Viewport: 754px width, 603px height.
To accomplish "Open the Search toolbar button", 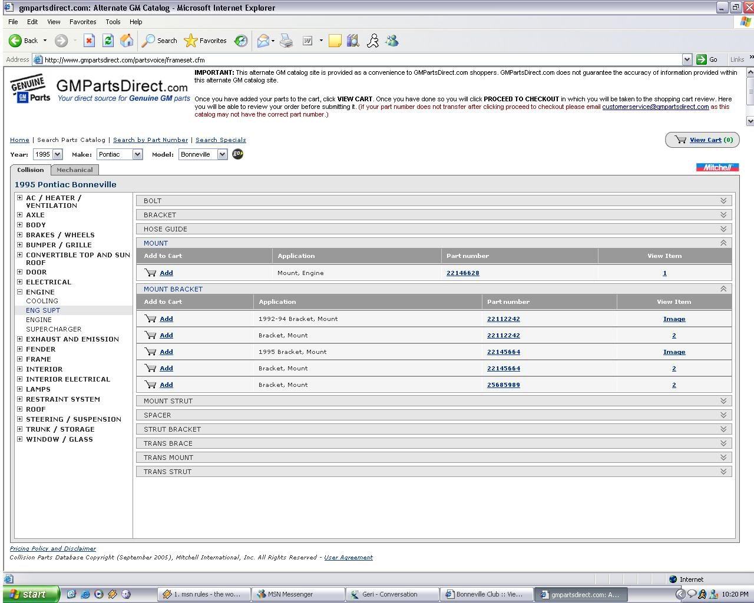I will (x=160, y=41).
